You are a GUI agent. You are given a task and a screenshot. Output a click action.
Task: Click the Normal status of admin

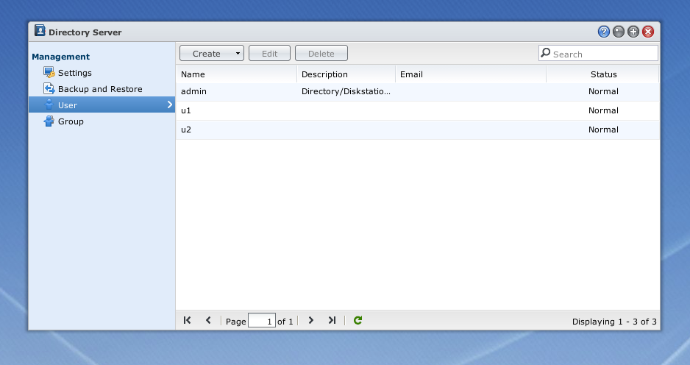[603, 91]
